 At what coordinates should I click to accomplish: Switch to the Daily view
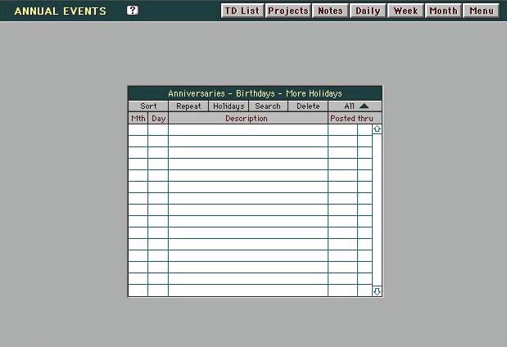coord(368,11)
